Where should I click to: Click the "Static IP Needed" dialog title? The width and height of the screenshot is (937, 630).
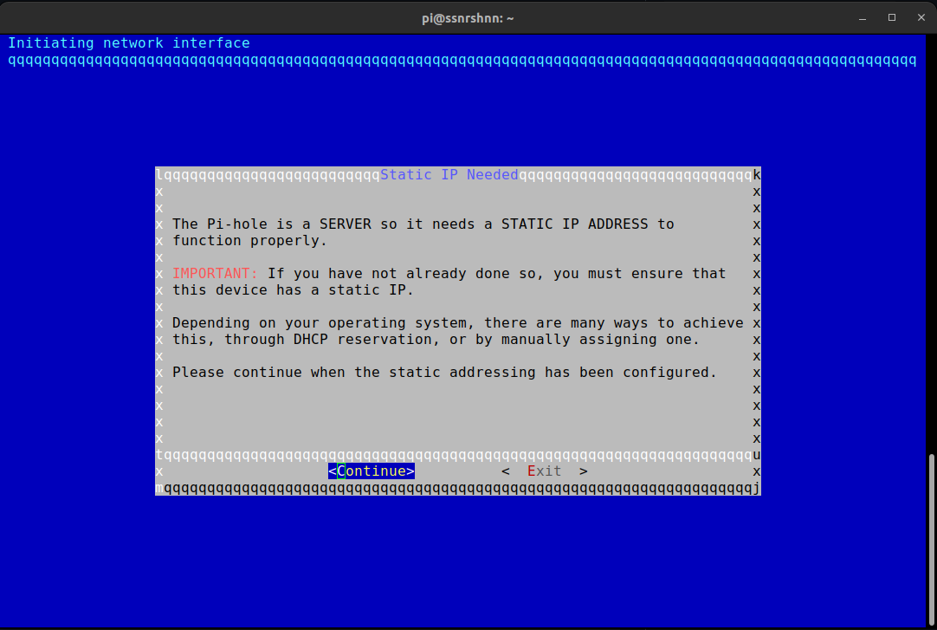click(449, 175)
